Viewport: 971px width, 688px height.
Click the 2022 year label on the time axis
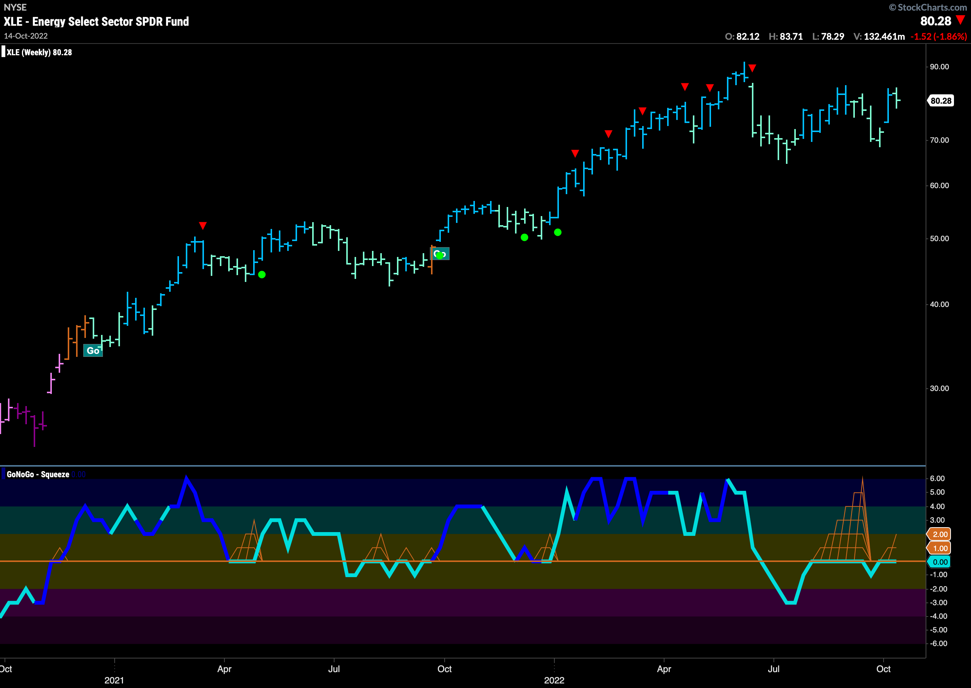pyautogui.click(x=554, y=680)
